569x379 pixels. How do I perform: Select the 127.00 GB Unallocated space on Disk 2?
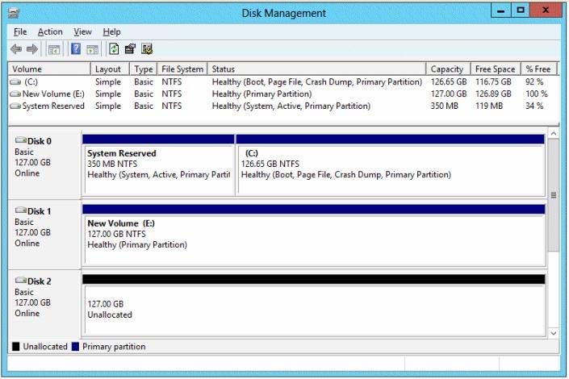pos(314,305)
